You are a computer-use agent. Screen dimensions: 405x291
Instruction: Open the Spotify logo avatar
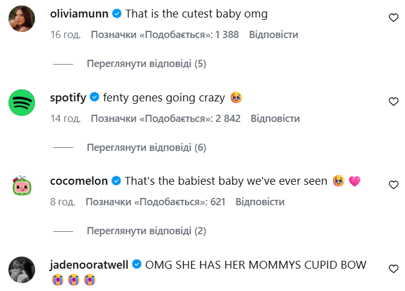(x=21, y=103)
